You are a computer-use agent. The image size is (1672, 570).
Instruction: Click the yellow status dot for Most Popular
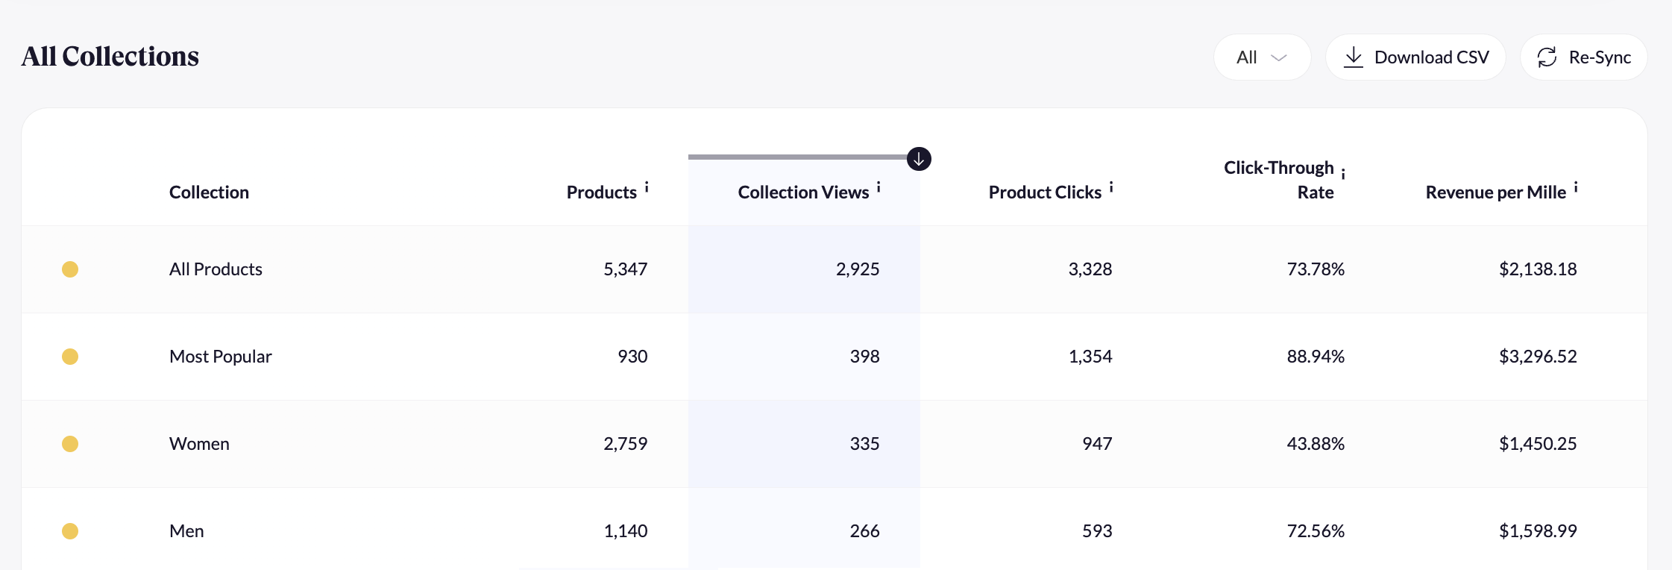[70, 357]
